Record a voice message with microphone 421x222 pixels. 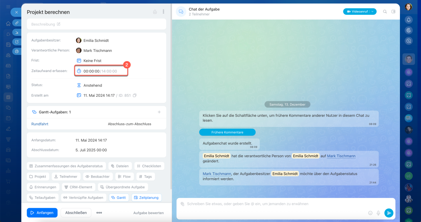pos(378,213)
